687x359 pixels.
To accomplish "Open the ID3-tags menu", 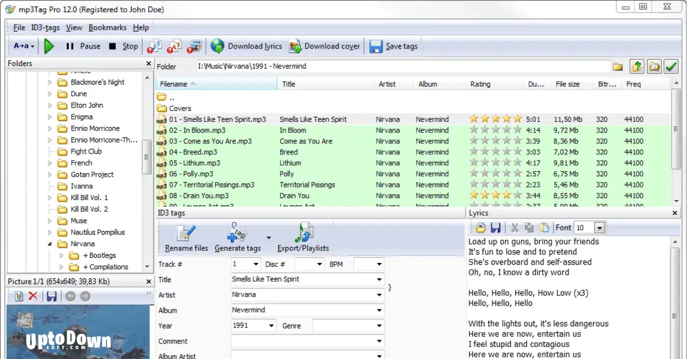I will tap(45, 27).
